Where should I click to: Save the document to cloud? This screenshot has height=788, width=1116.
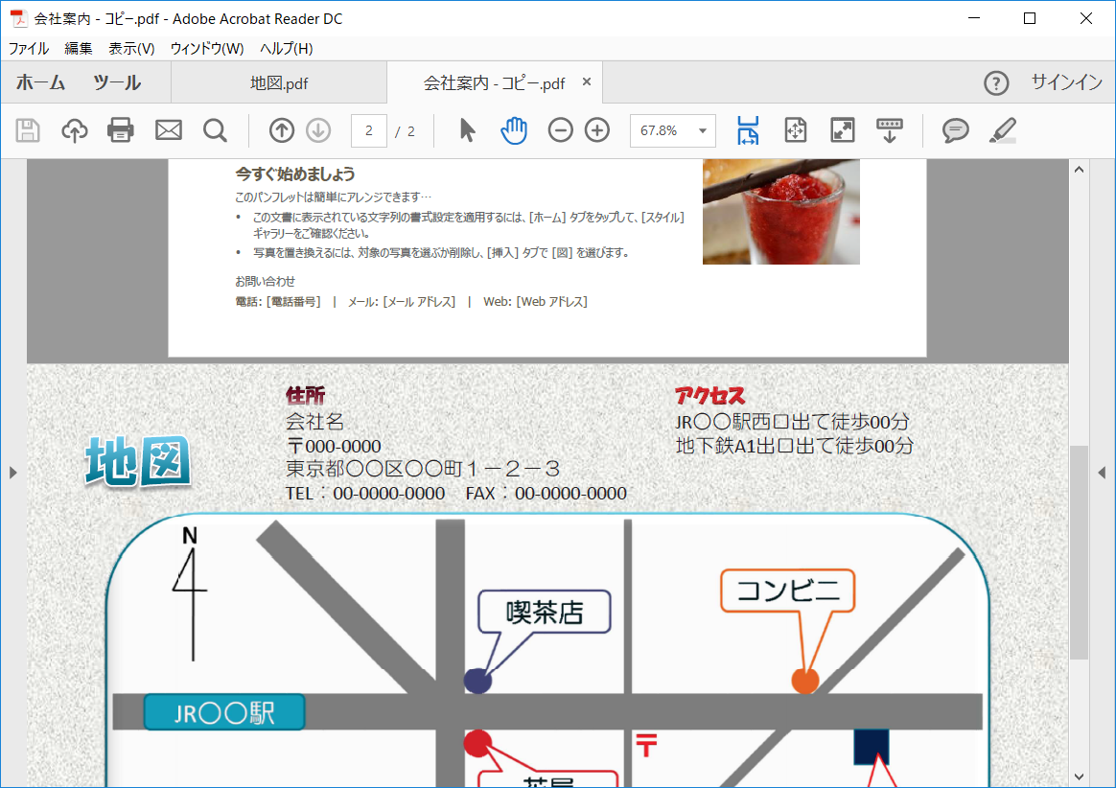pyautogui.click(x=75, y=129)
